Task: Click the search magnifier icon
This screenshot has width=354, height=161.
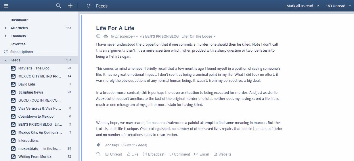Action: (x=59, y=6)
